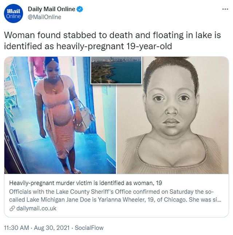Click the 'identified as heavily-pregnant 19-year-old' line

click(88, 46)
